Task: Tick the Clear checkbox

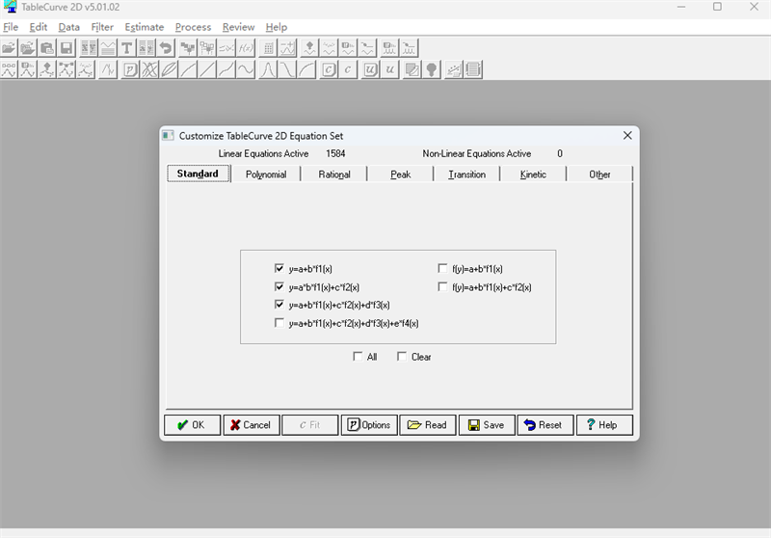Action: click(402, 357)
